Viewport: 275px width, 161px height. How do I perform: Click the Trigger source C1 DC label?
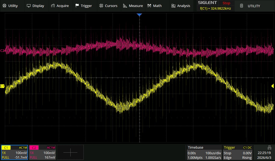[247, 148]
